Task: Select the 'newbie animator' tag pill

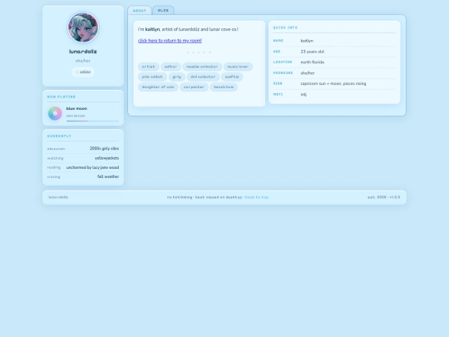Action: point(202,67)
